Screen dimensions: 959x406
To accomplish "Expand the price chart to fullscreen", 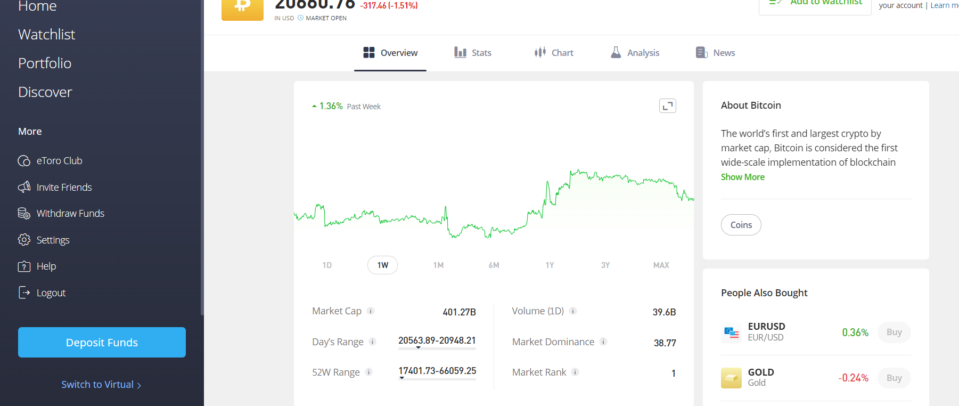I will tap(668, 106).
